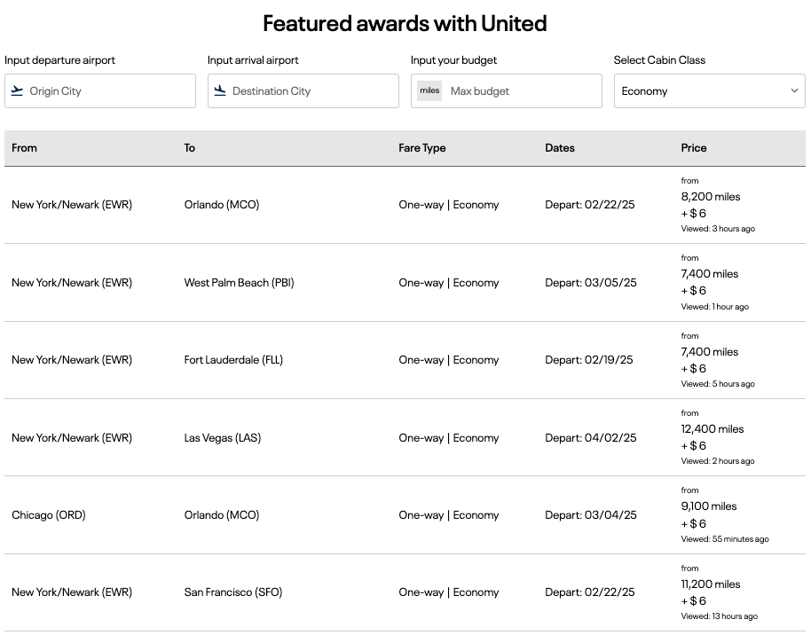Open the West Palm Beach (PBI) award
The image size is (811, 635).
coord(239,283)
